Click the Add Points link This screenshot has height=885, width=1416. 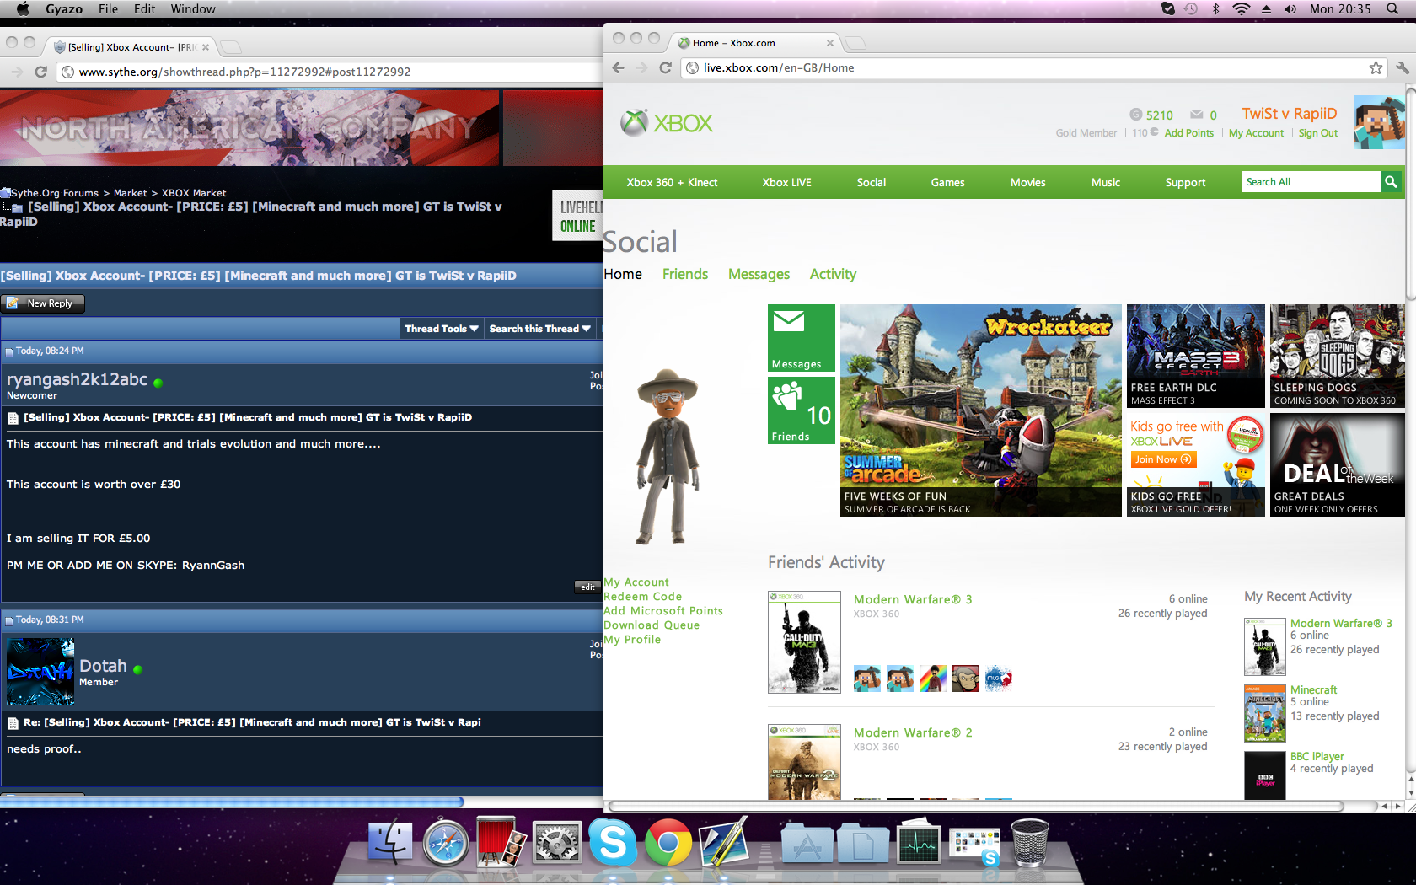pos(1188,133)
